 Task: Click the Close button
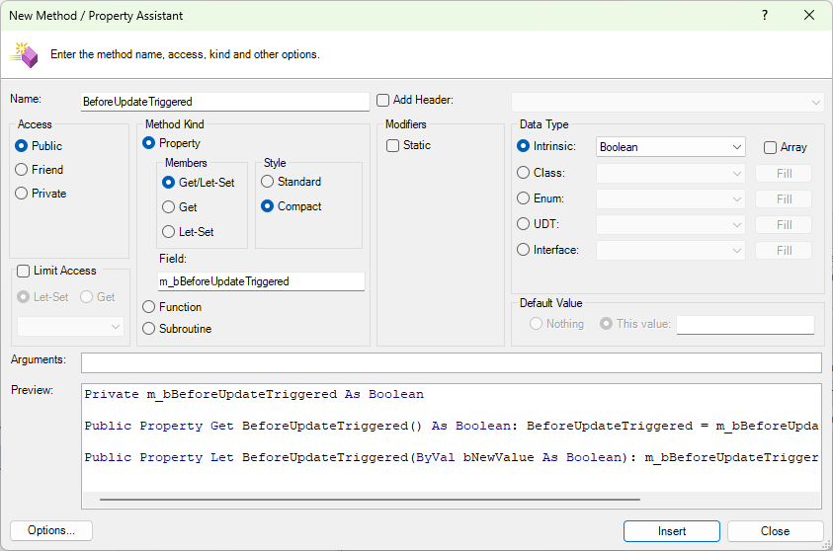[x=775, y=531]
